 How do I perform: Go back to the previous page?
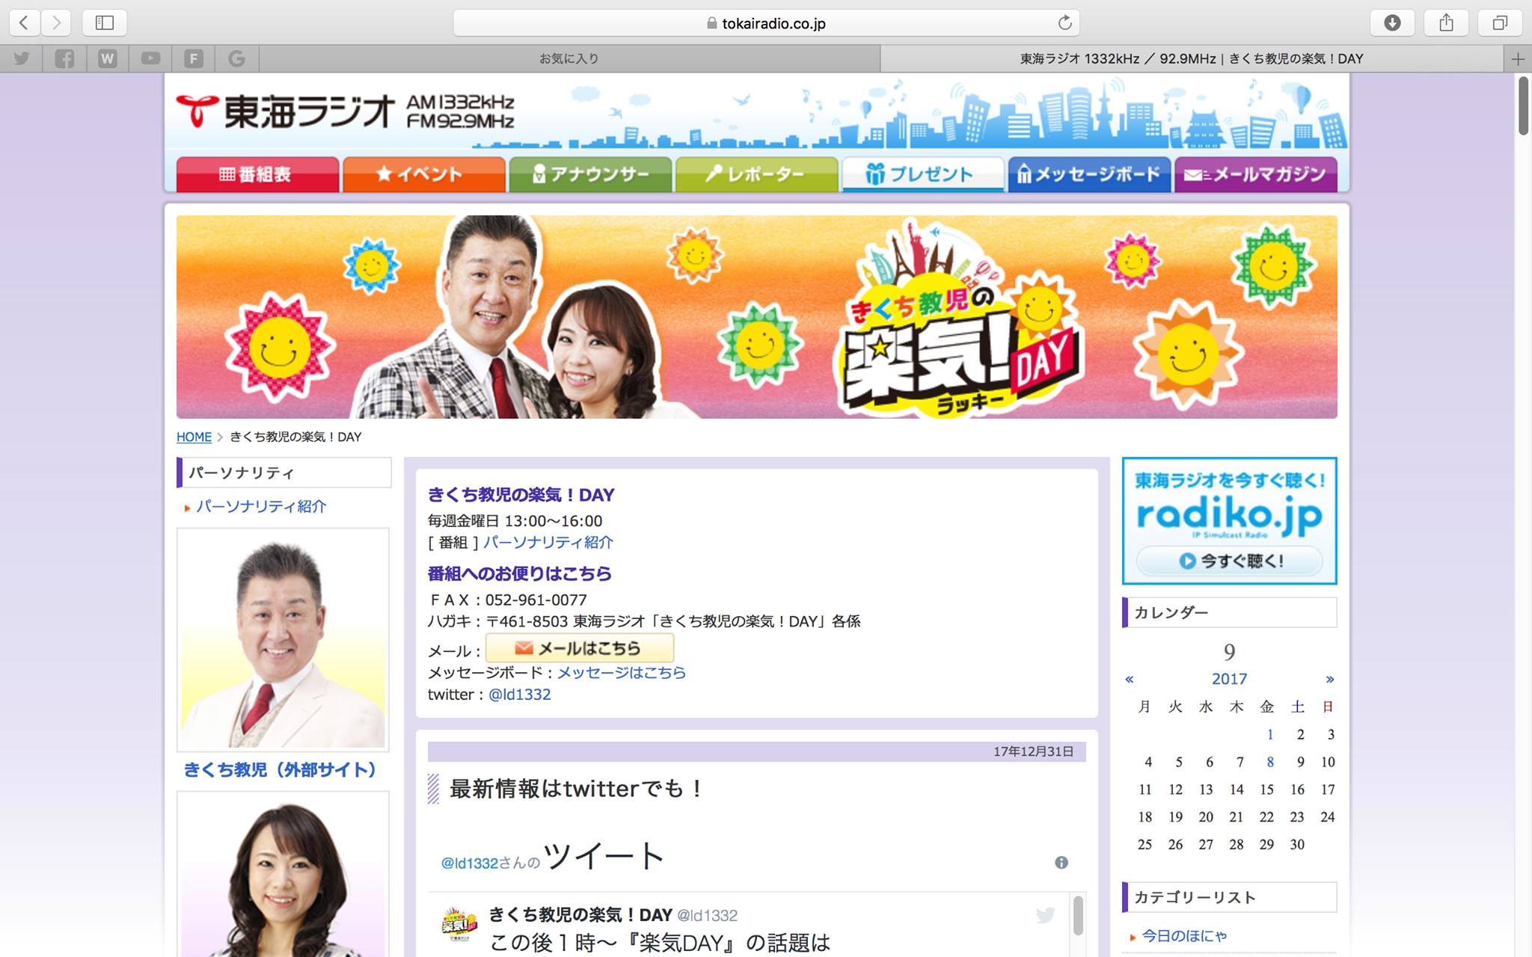[25, 23]
